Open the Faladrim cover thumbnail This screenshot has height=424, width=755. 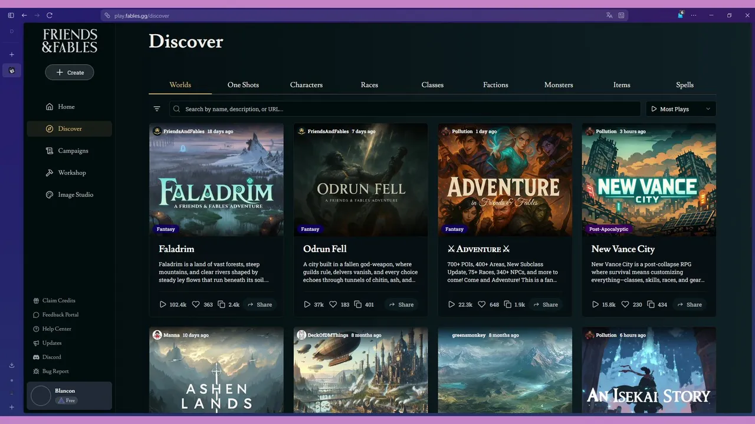(216, 180)
